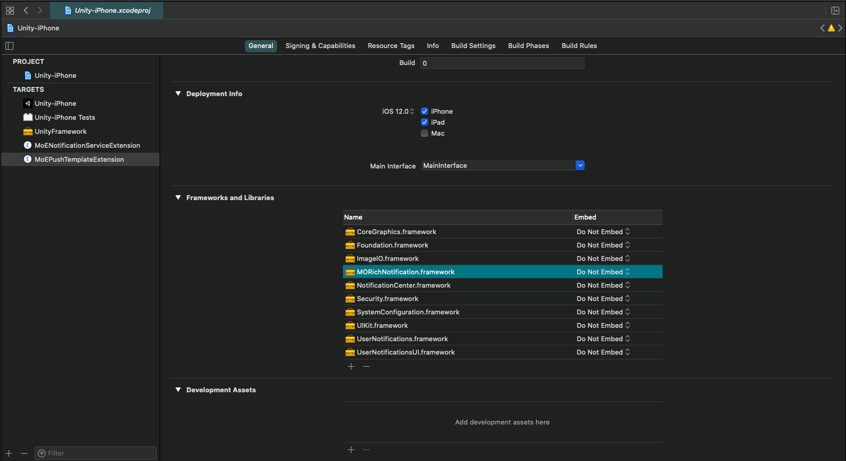Screen dimensions: 846x461
Task: Change embed option for CoreGraphics.framework
Action: 603,232
